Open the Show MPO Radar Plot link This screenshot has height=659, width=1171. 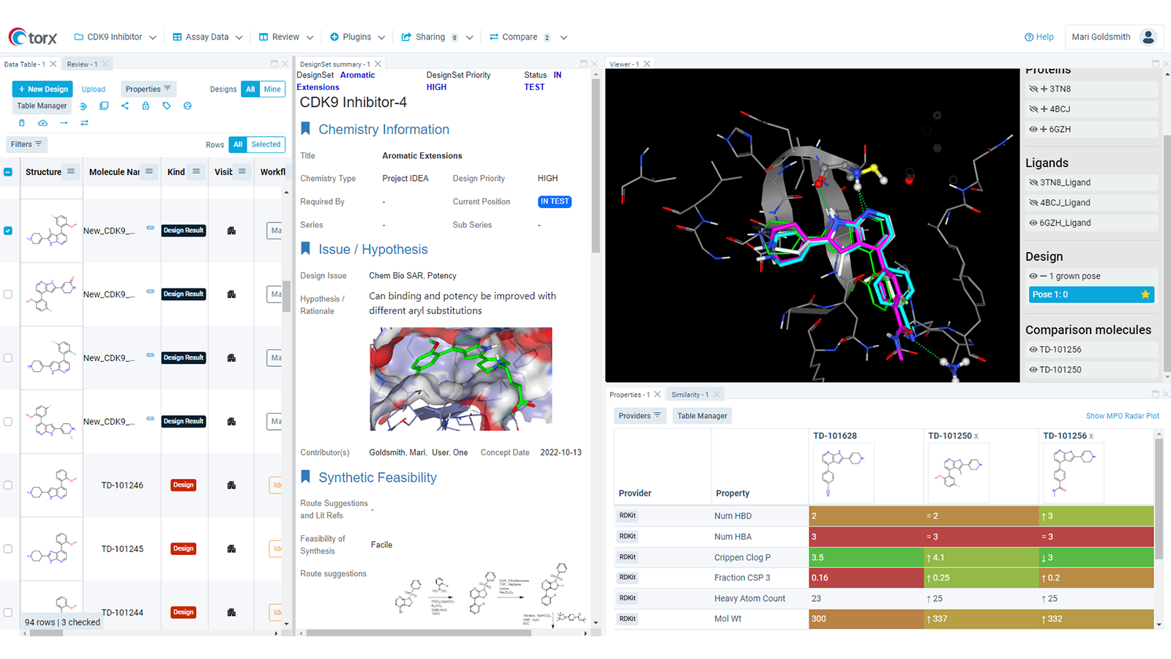pyautogui.click(x=1122, y=416)
